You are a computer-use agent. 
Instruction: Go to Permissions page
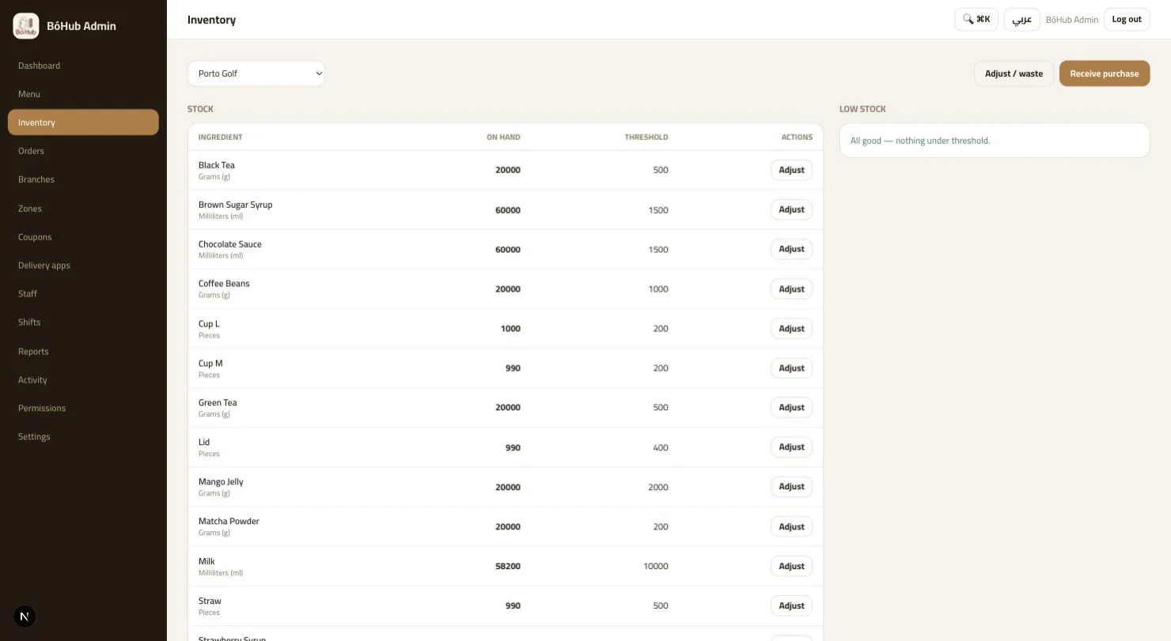coord(83,409)
